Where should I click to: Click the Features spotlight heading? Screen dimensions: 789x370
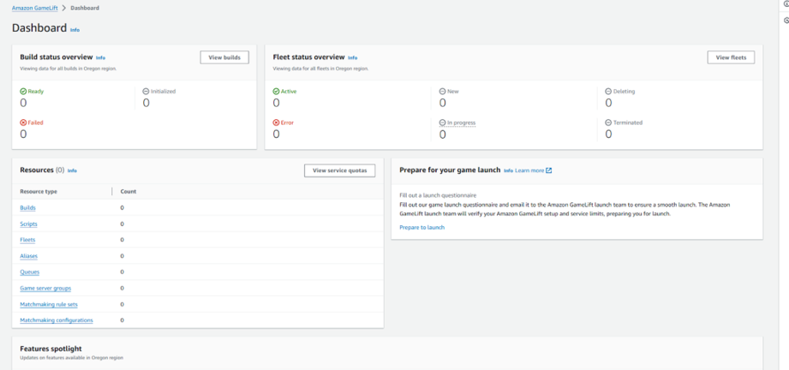pyautogui.click(x=51, y=349)
